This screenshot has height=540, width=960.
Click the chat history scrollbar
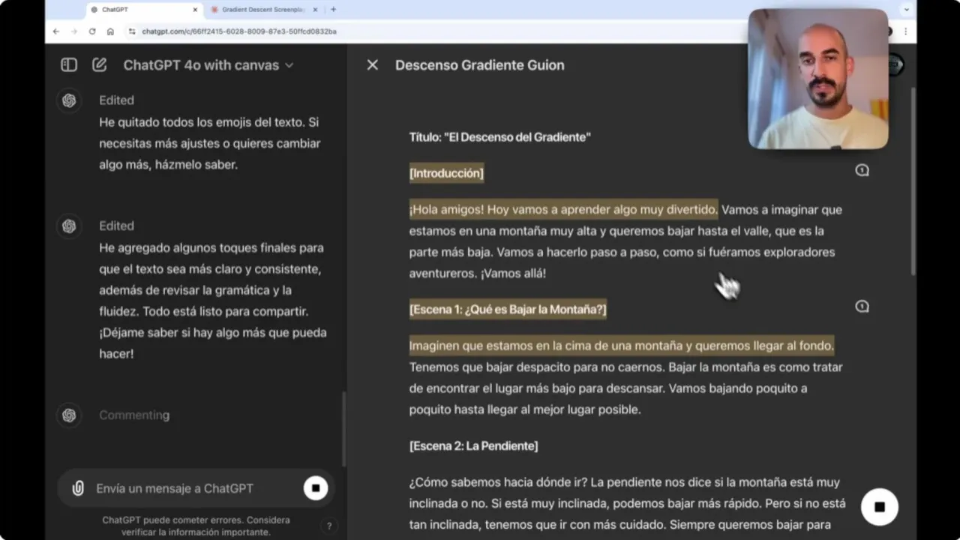click(x=343, y=429)
